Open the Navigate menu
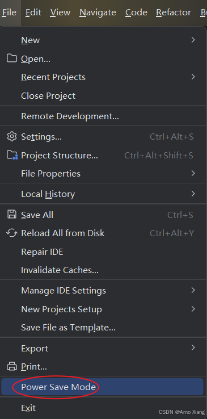This screenshot has height=419, width=207. 98,12
